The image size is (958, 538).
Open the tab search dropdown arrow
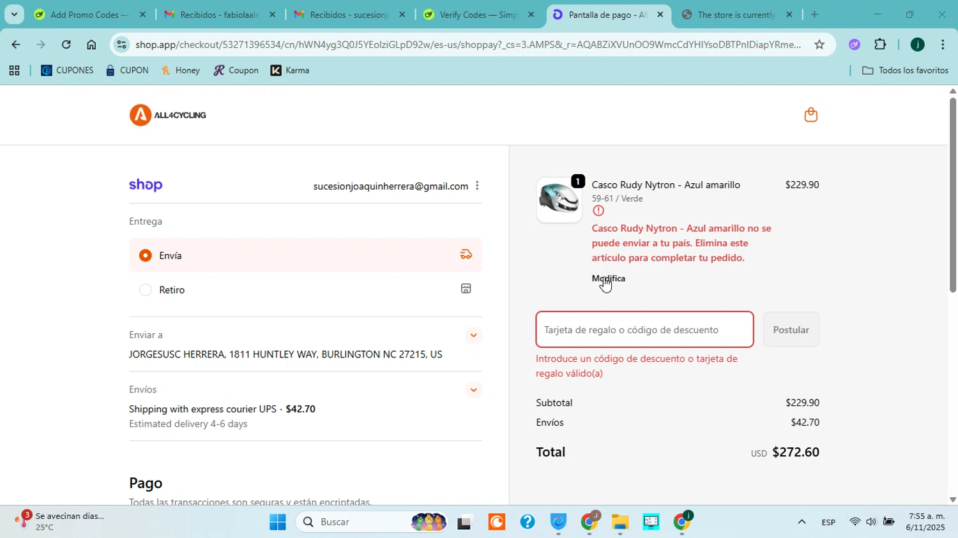click(14, 14)
